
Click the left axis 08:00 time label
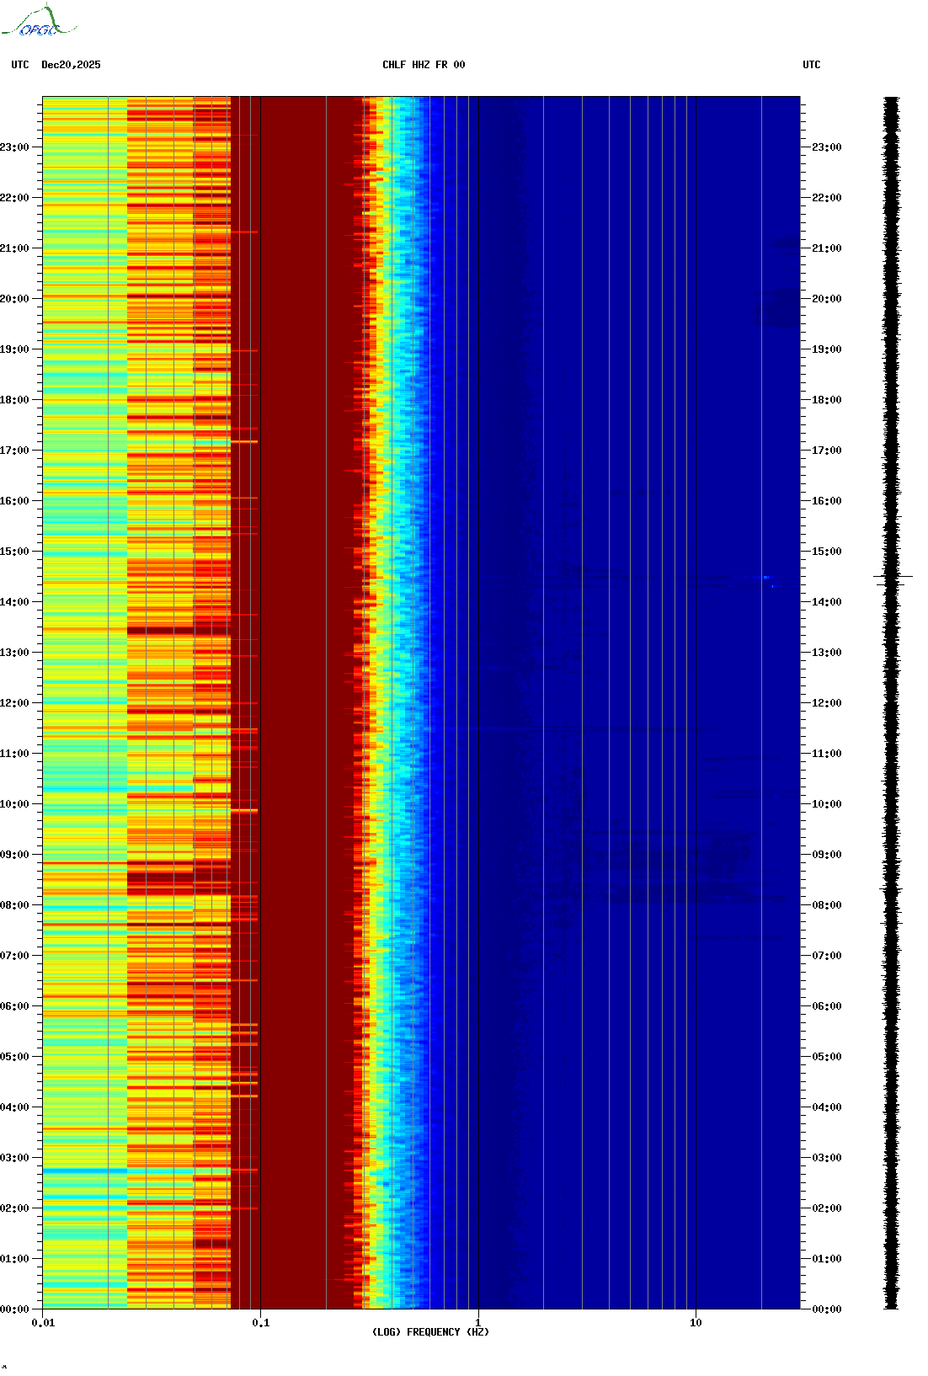[14, 905]
